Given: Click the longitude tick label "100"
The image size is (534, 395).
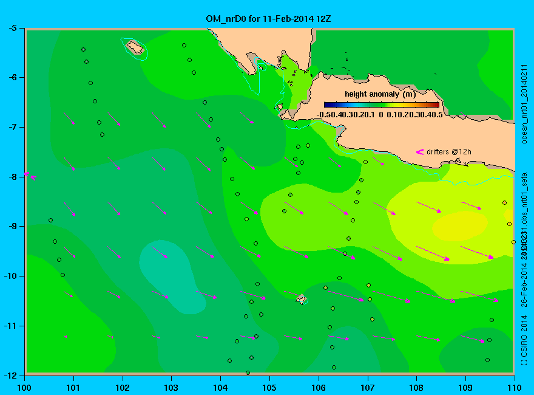Looking at the screenshot, I should tap(24, 388).
